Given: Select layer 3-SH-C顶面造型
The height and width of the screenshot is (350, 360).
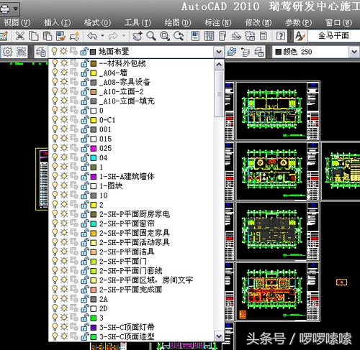Looking at the screenshot, I should pos(127,336).
